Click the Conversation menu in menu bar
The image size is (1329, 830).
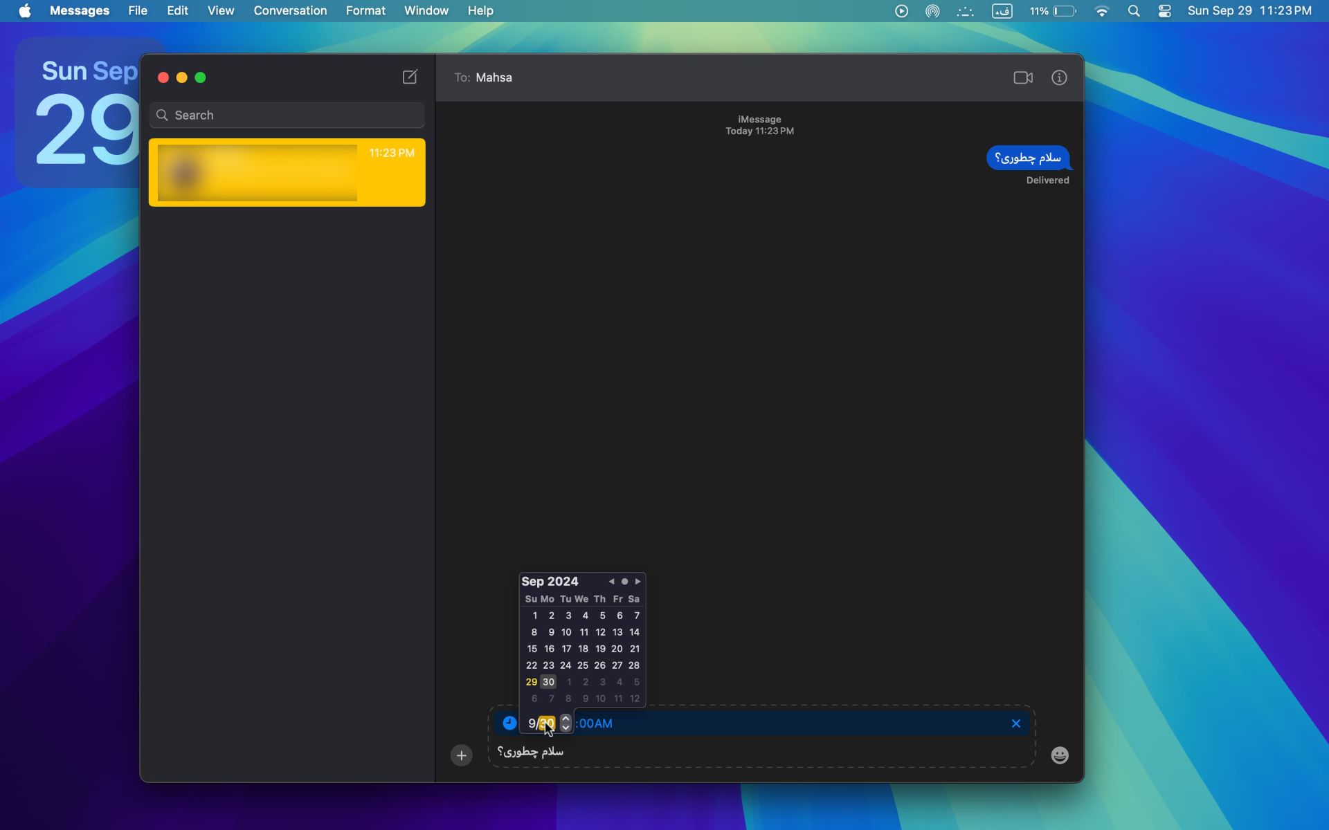click(290, 10)
